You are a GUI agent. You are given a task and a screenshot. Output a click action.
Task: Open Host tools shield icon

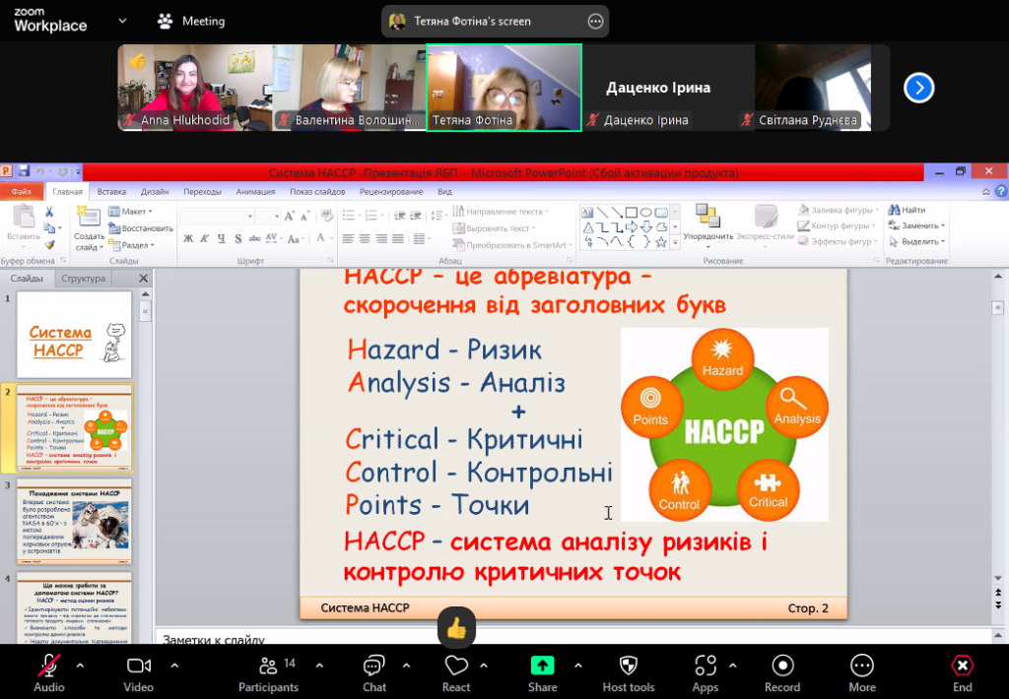coord(628,665)
